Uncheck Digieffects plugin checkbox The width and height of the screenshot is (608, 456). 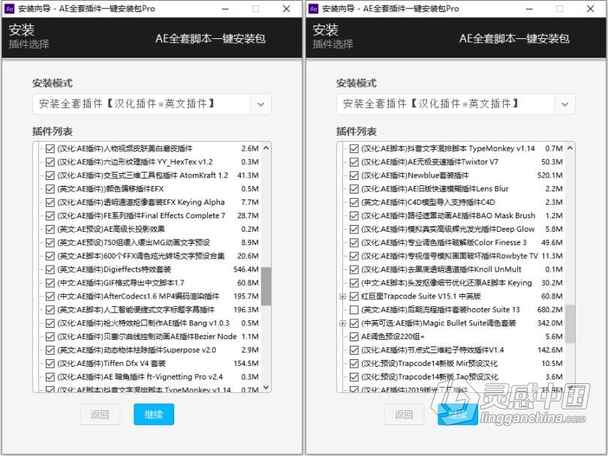(50, 269)
